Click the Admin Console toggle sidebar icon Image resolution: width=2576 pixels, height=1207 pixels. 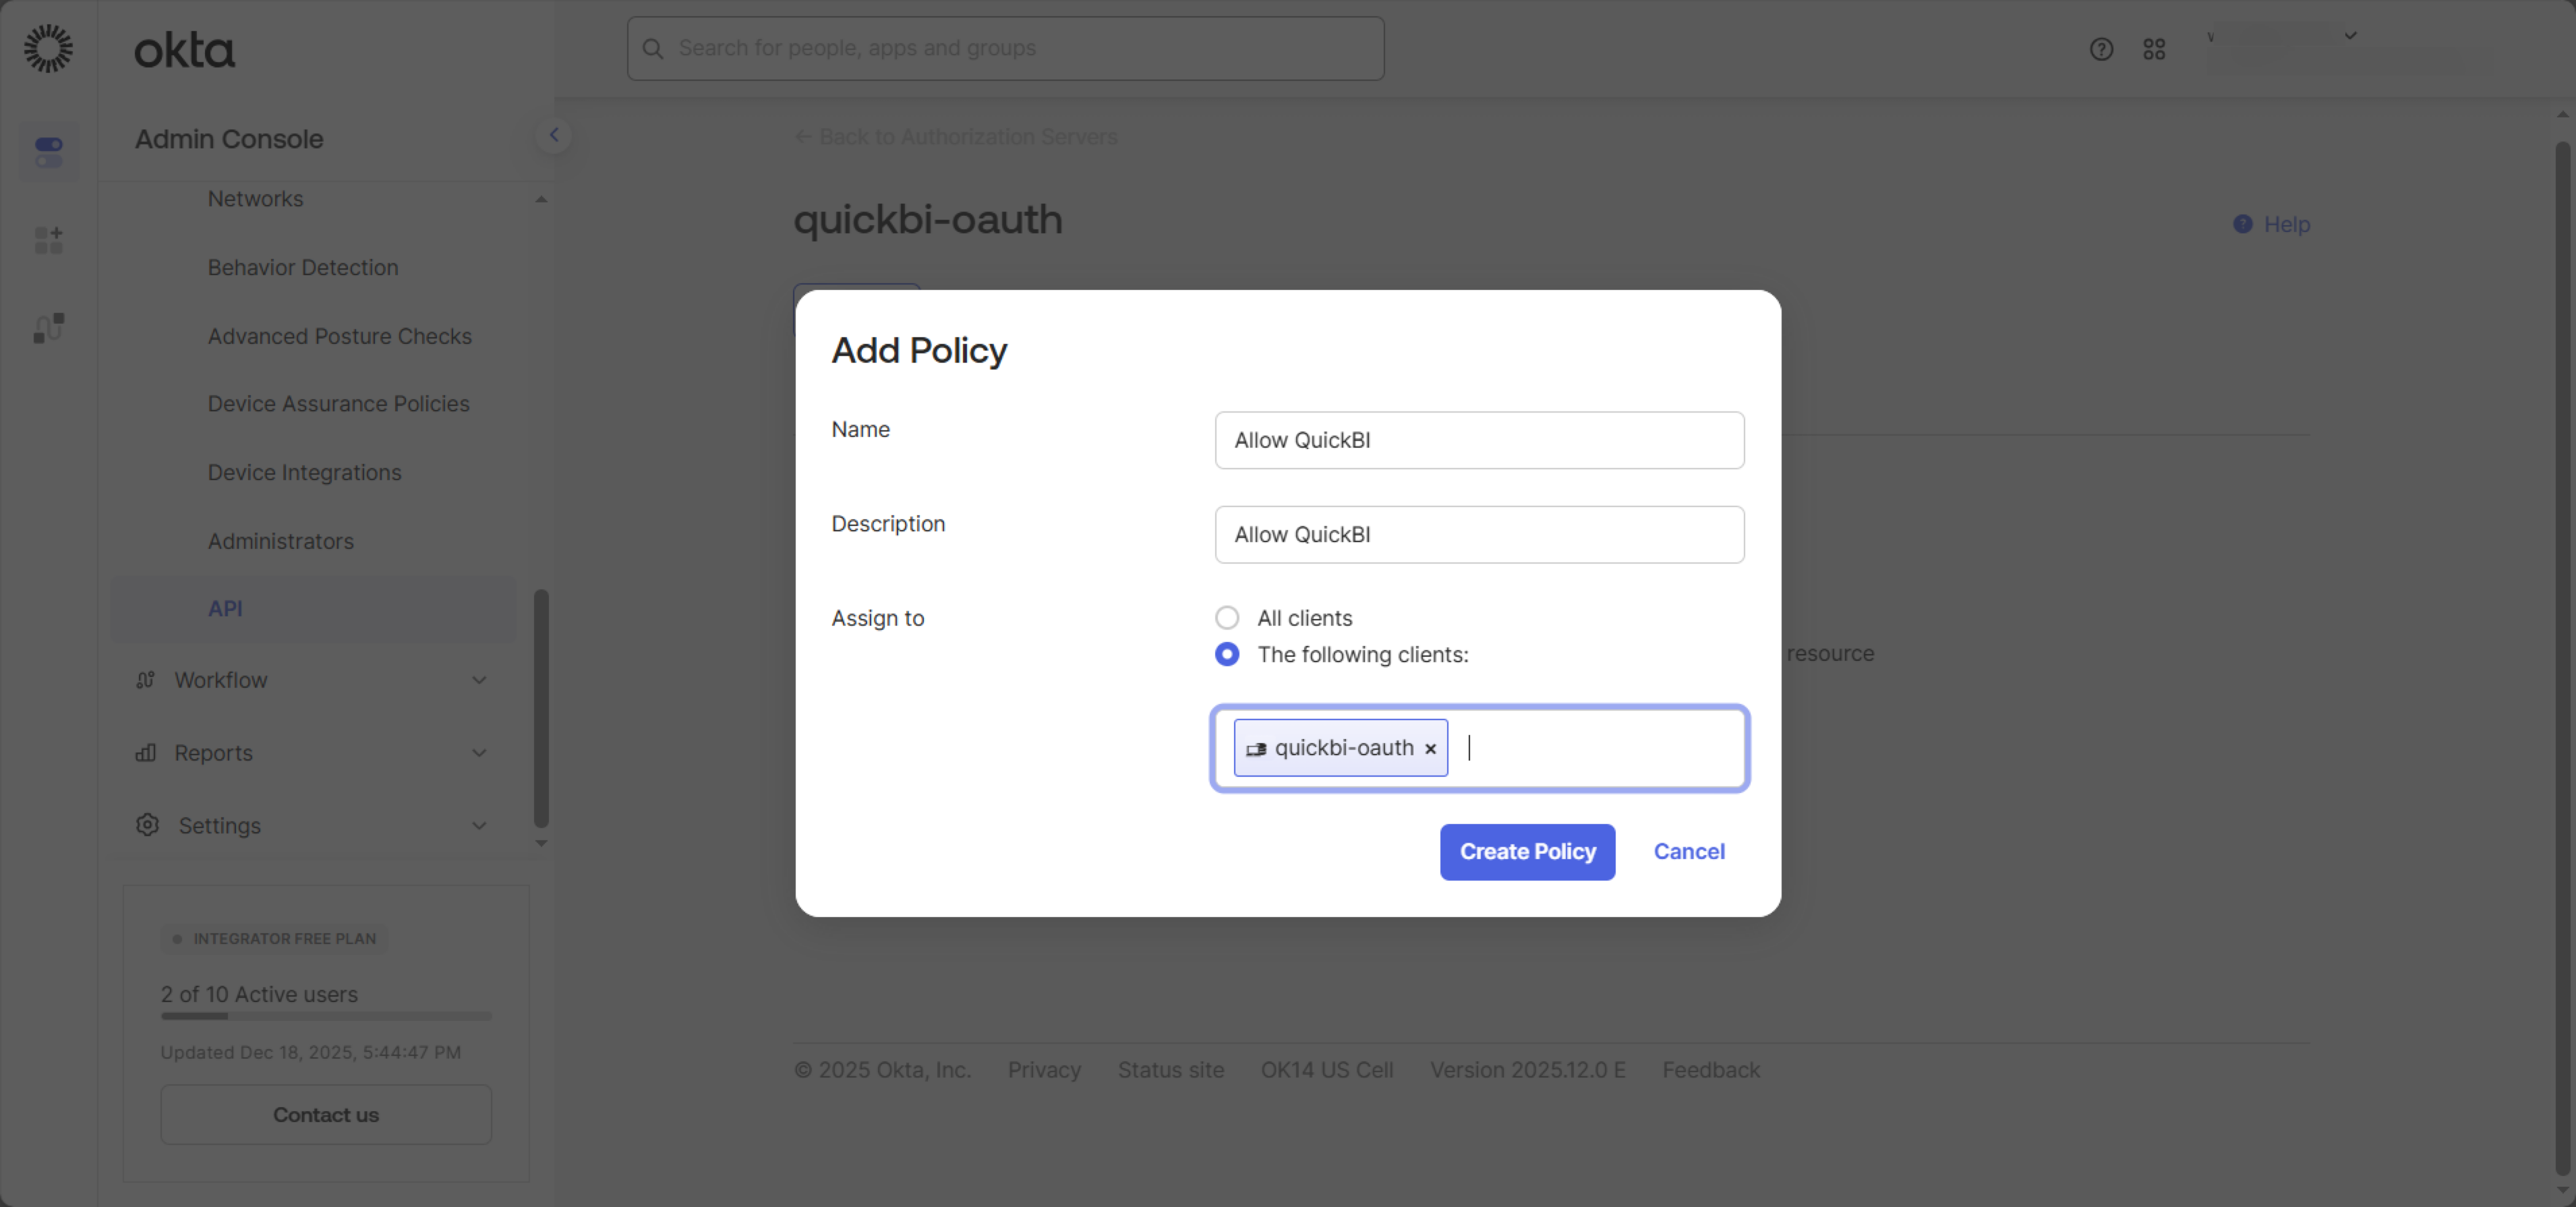[49, 152]
